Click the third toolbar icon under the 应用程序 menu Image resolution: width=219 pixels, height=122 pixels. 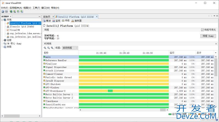tap(11, 11)
